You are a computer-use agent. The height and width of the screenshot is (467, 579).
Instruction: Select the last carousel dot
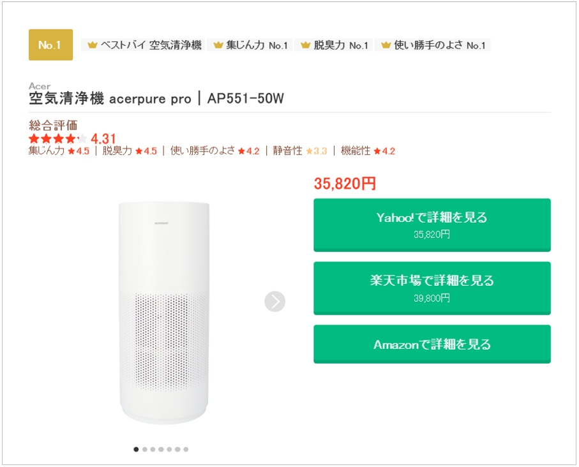click(186, 449)
